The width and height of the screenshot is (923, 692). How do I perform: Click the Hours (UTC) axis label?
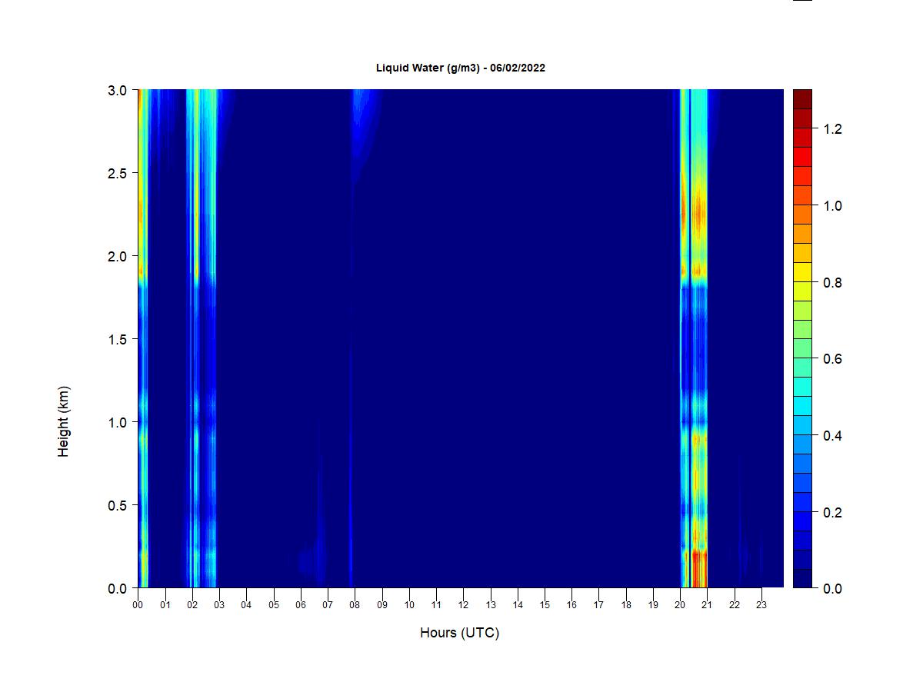point(459,633)
